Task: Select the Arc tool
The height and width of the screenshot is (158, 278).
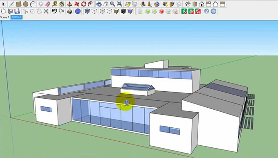Action: [33, 4]
